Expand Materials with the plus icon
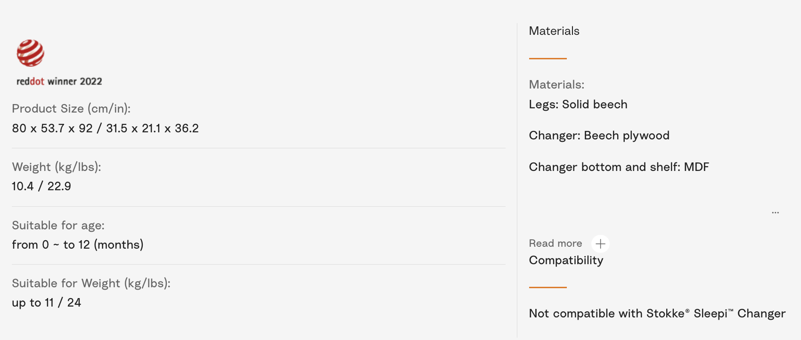 pyautogui.click(x=600, y=244)
